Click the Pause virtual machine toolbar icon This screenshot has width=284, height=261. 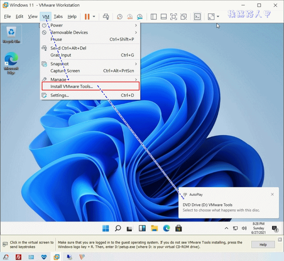[x=87, y=17]
